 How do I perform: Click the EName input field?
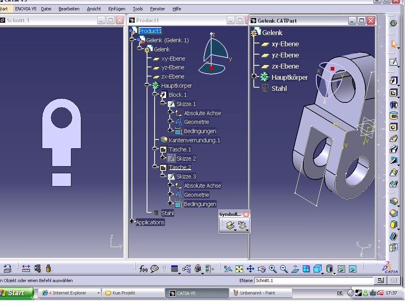pos(314,280)
